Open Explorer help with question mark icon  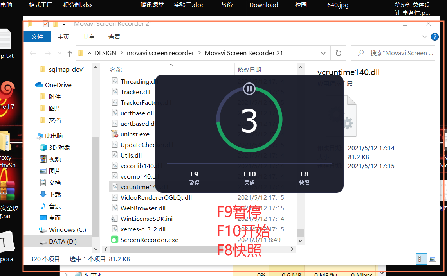coord(434,37)
